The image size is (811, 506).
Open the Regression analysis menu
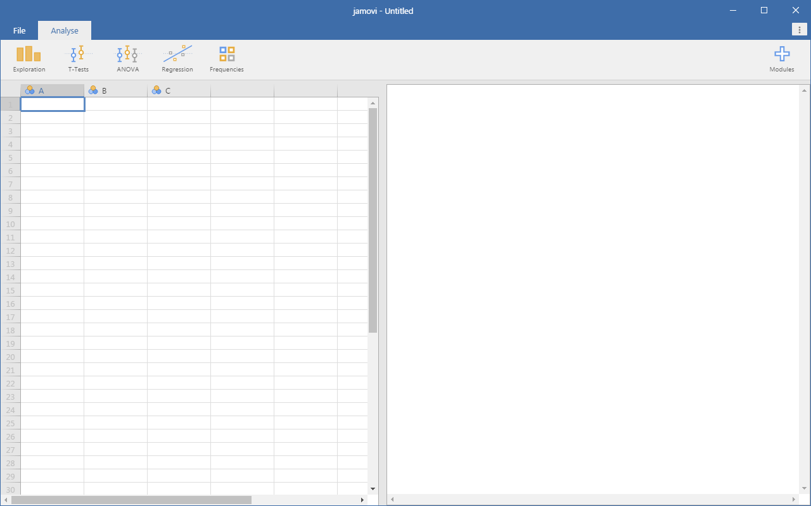tap(177, 58)
